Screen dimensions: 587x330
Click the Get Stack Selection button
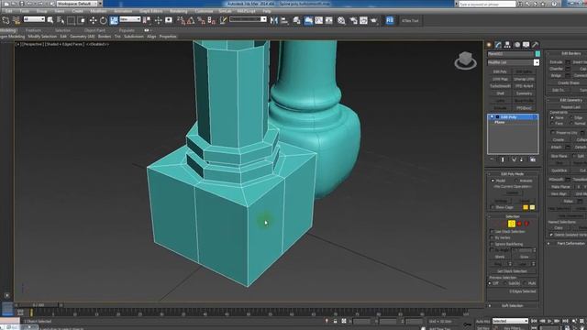coord(512,271)
